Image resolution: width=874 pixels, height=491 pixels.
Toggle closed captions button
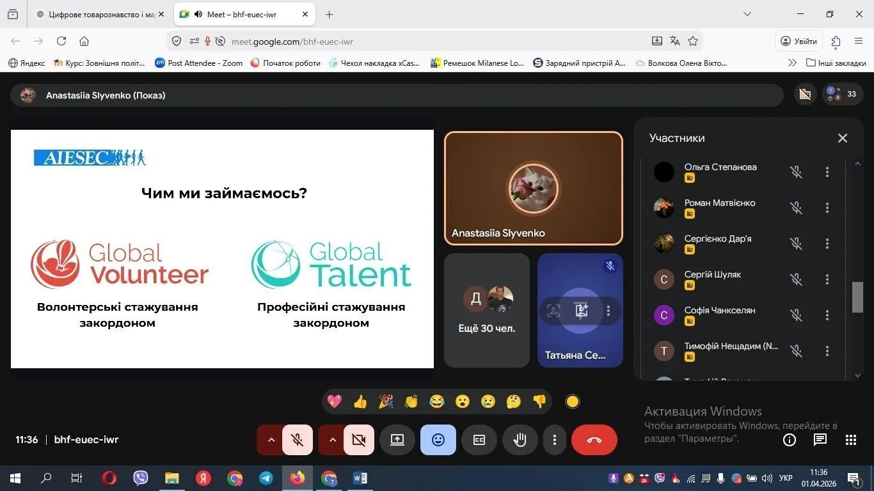pos(479,440)
